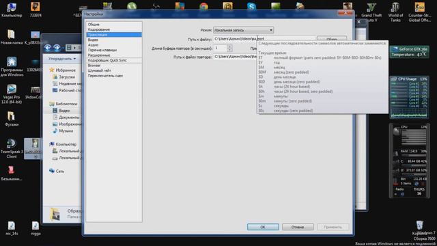Open the Google Chrome desktop icon
The image size is (437, 246).
[203, 6]
